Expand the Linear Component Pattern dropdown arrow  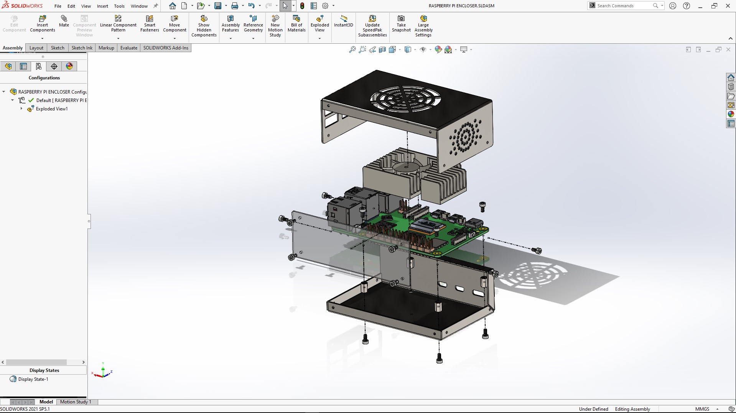tap(118, 38)
